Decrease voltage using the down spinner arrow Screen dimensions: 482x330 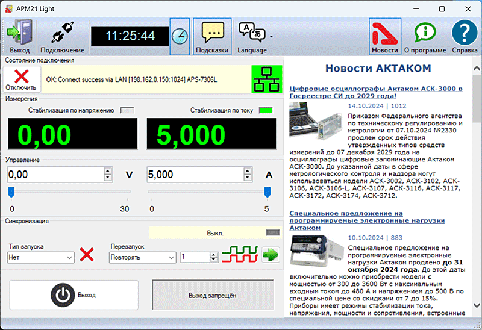point(108,178)
